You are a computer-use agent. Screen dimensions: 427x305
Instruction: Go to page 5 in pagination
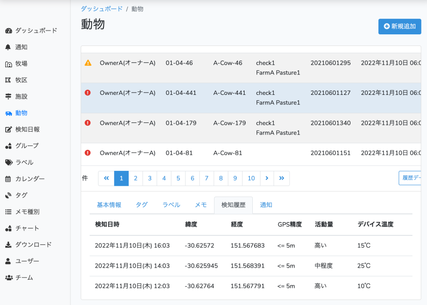(x=178, y=179)
